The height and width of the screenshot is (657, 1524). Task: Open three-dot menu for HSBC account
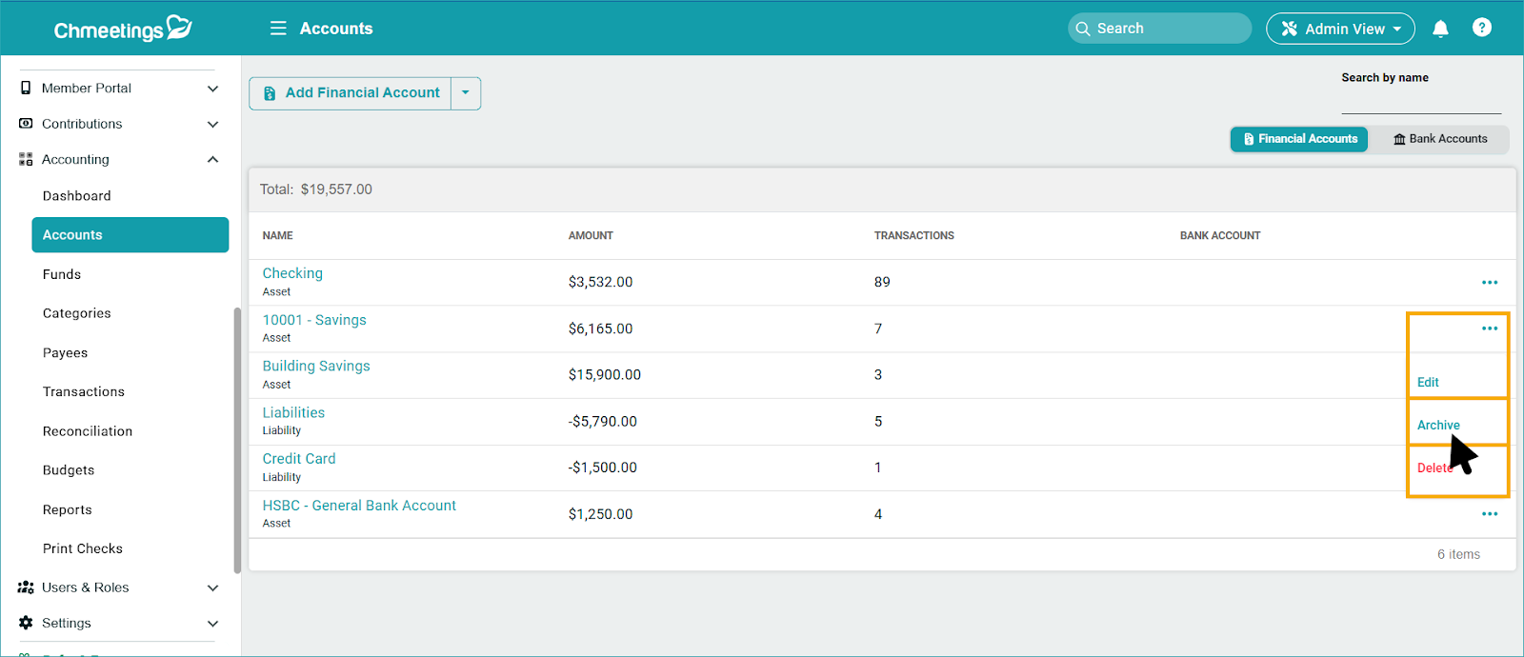tap(1489, 514)
